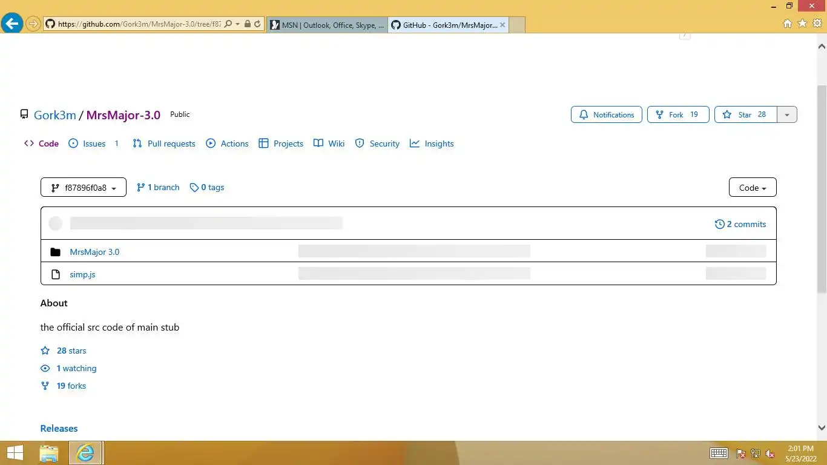This screenshot has height=465, width=827.
Task: View the 1 branch link
Action: 158,188
